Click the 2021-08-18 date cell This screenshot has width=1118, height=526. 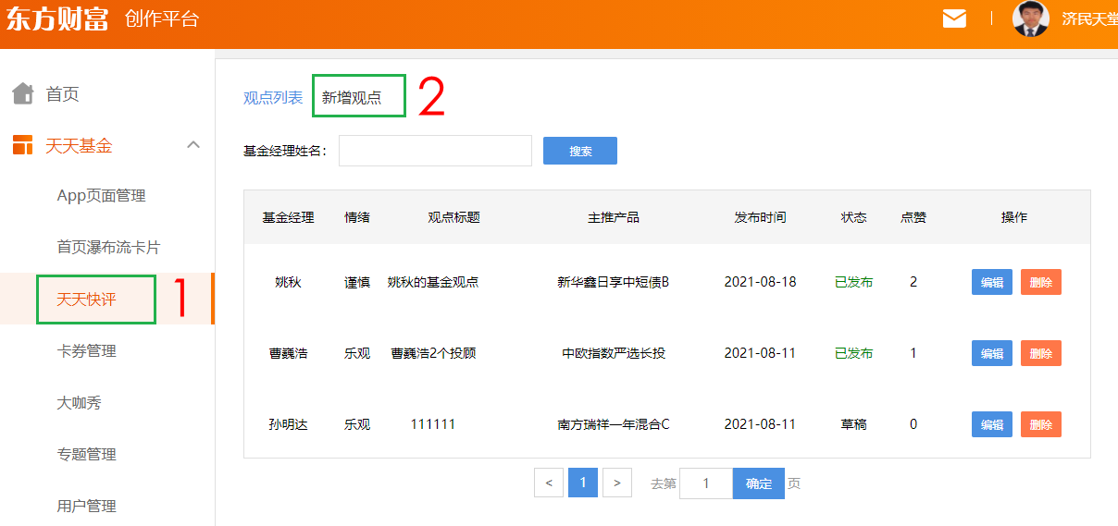pos(760,282)
